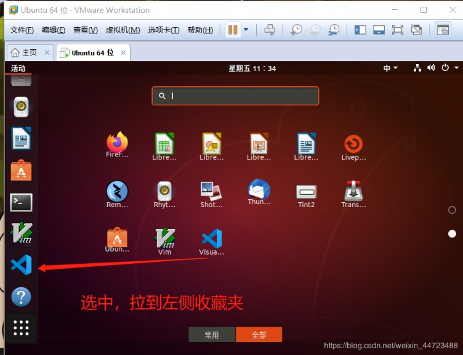Close the Ubuntu 64 位 tab

(123, 52)
